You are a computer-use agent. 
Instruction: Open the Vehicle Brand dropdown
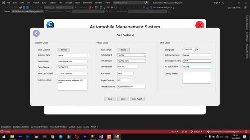(x=144, y=55)
